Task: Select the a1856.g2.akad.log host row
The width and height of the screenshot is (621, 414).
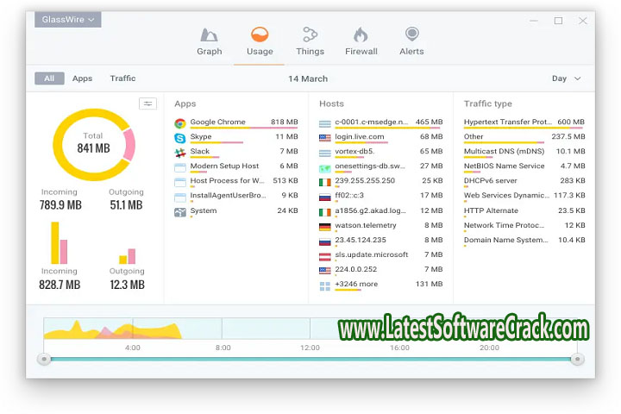Action: [x=380, y=212]
